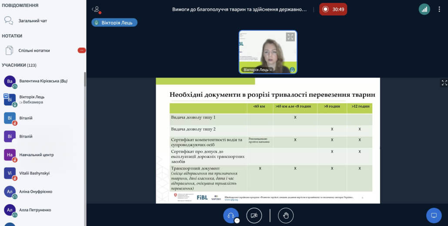The height and width of the screenshot is (226, 448).
Task: Enable webcam sharing
Action: [254, 215]
